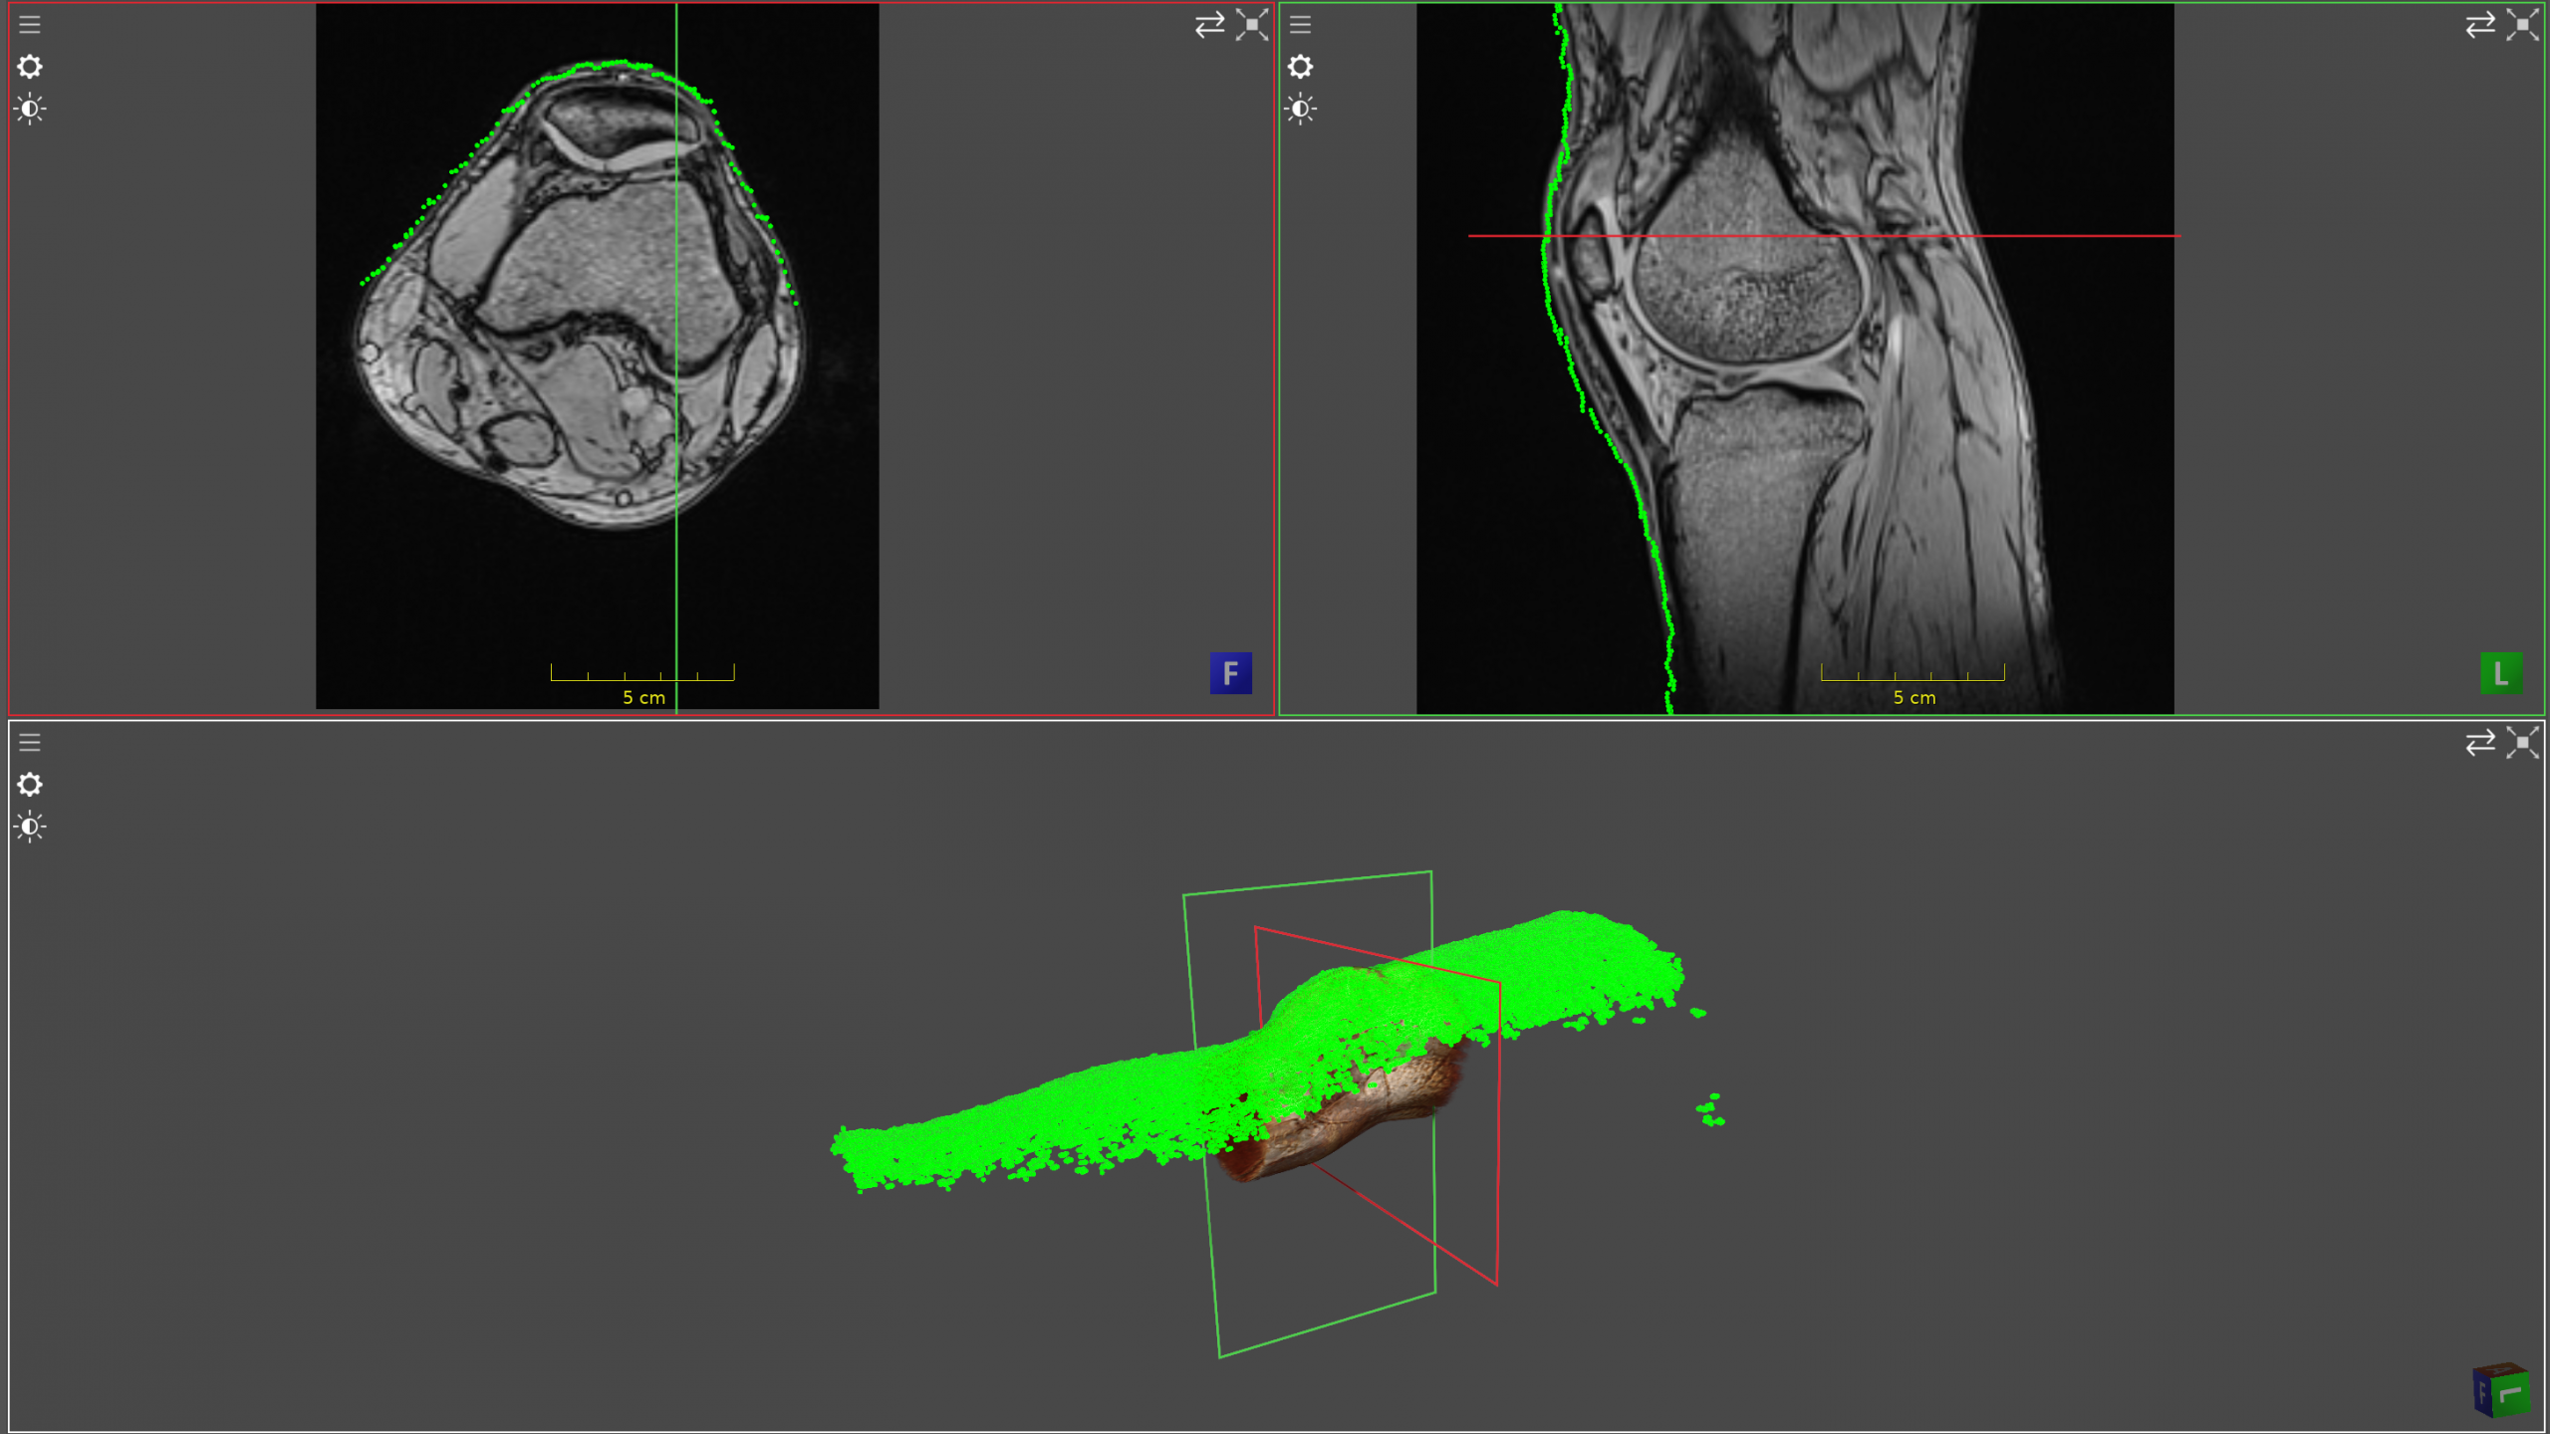2550x1434 pixels.
Task: Click the 3D orientation cube
Action: coord(2500,1390)
